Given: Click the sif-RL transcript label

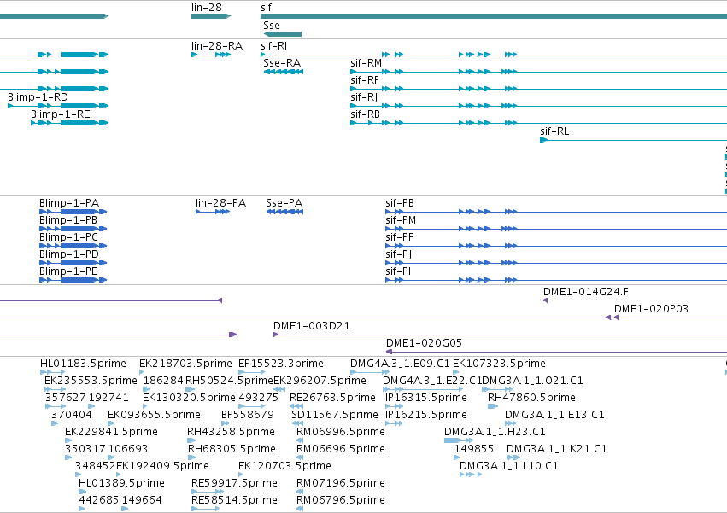Looking at the screenshot, I should [554, 131].
